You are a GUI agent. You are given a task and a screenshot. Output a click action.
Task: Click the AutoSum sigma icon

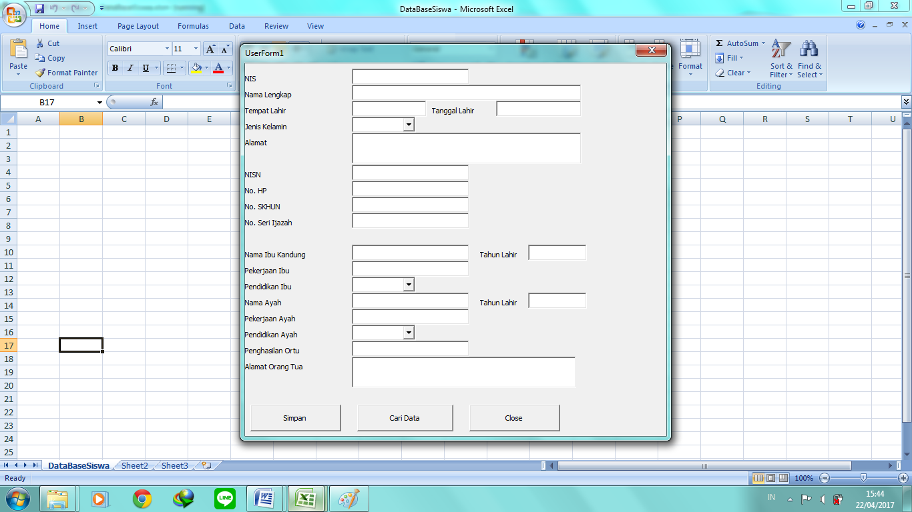[719, 43]
